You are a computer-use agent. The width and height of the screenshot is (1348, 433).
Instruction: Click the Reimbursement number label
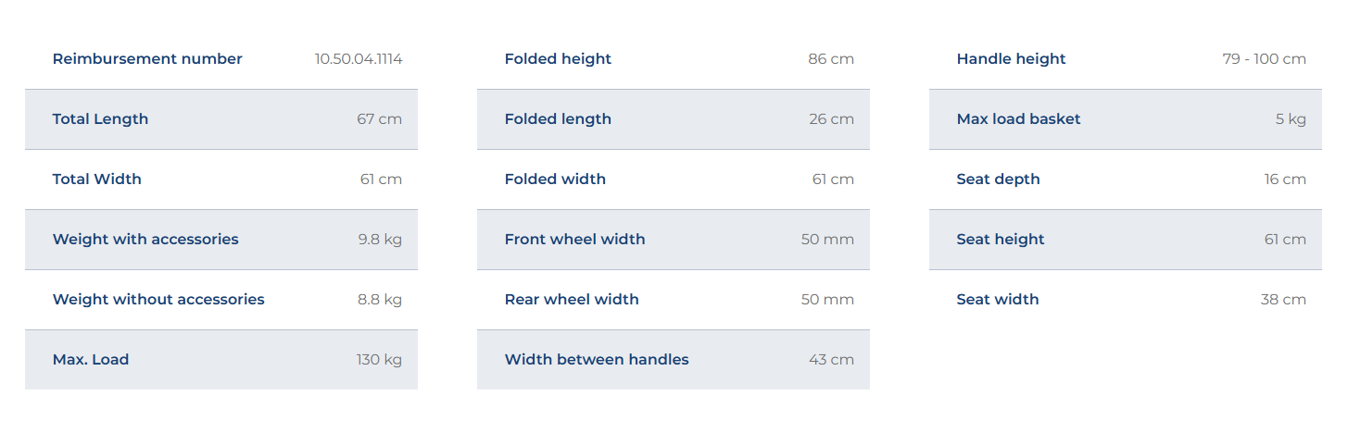coord(146,59)
